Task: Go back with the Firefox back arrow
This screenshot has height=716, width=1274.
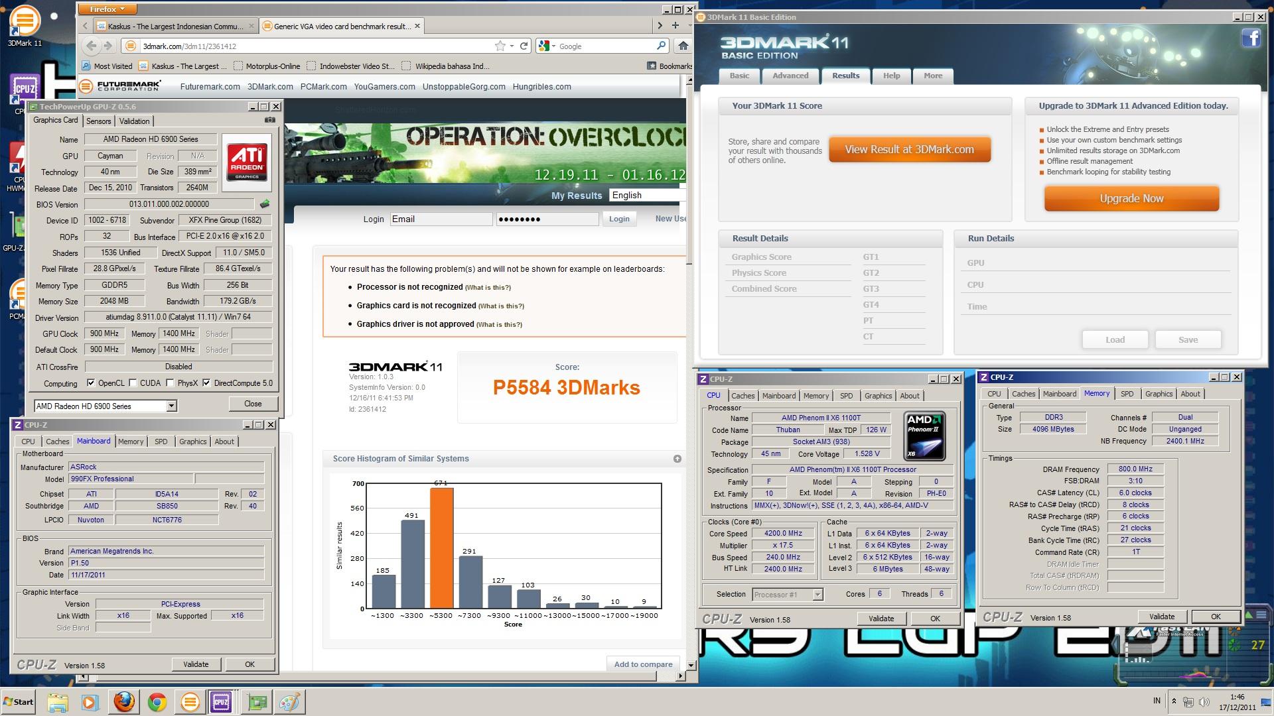Action: click(92, 46)
